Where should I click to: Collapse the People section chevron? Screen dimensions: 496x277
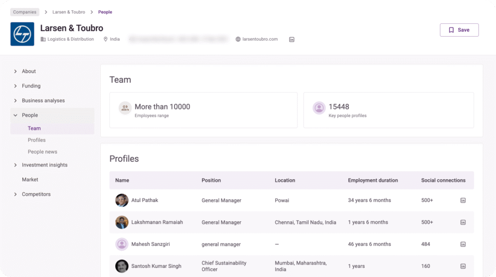[15, 115]
